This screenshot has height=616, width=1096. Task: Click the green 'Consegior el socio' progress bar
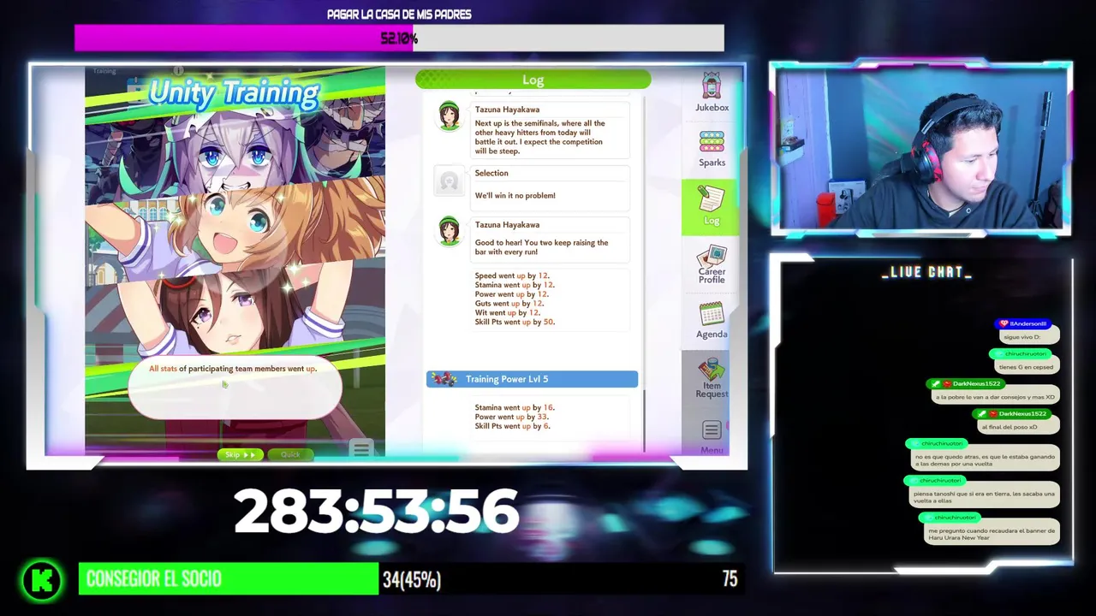[229, 579]
